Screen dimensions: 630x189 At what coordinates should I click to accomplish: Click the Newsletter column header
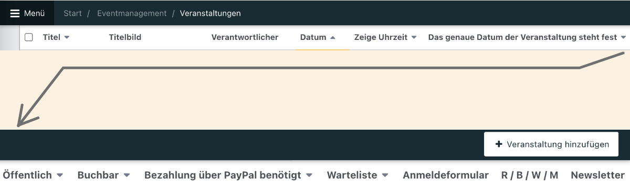[x=598, y=175]
